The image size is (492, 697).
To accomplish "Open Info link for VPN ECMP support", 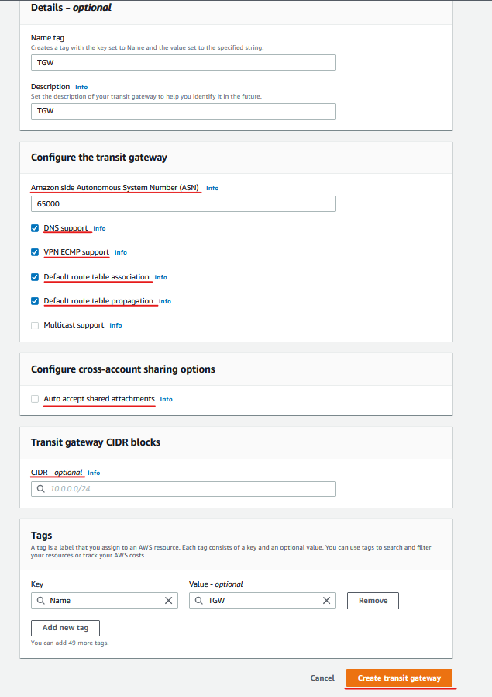I will pyautogui.click(x=121, y=252).
